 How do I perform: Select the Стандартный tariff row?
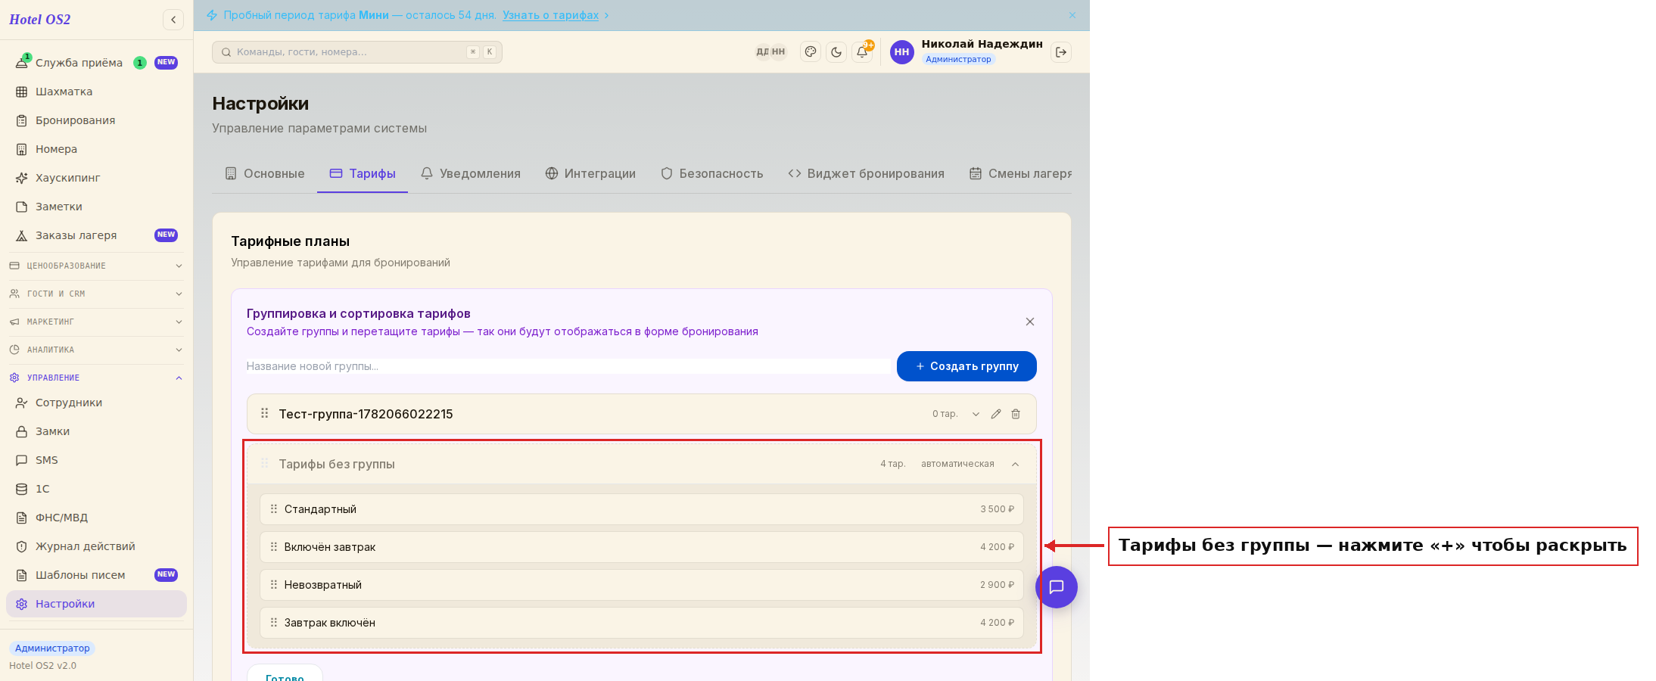[x=642, y=509]
